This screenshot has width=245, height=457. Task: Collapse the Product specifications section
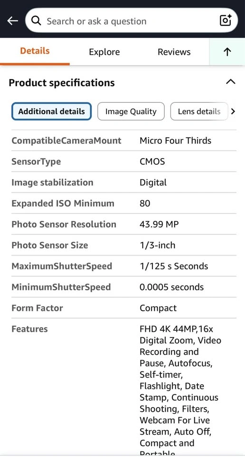coord(230,82)
